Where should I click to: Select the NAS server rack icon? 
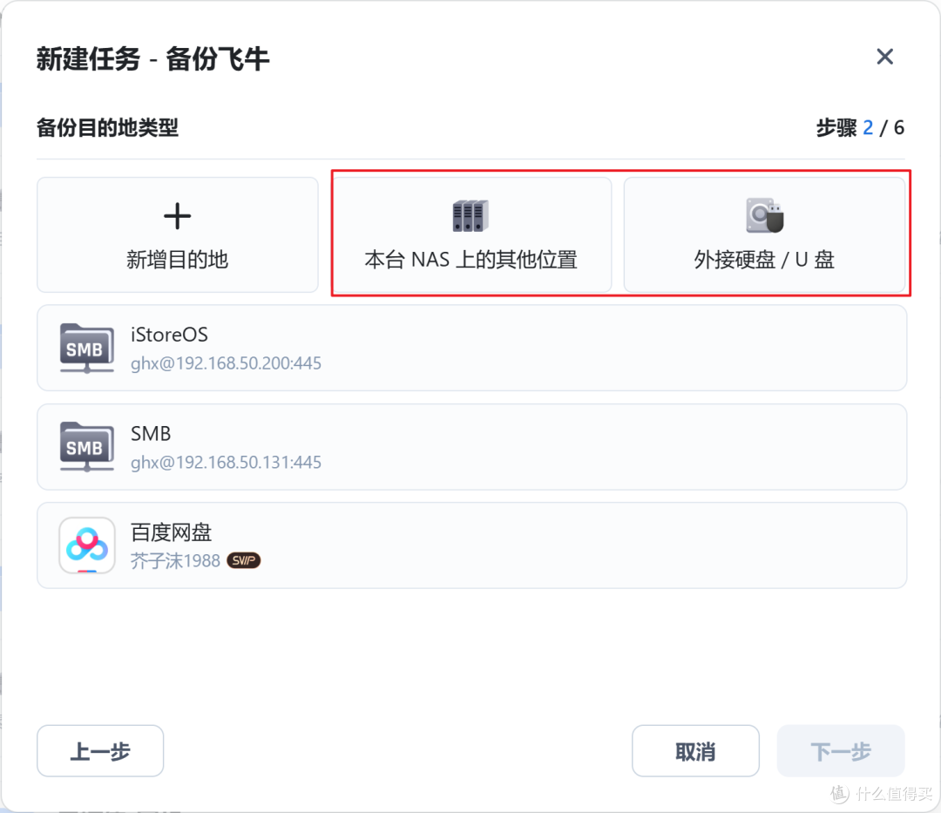click(470, 216)
